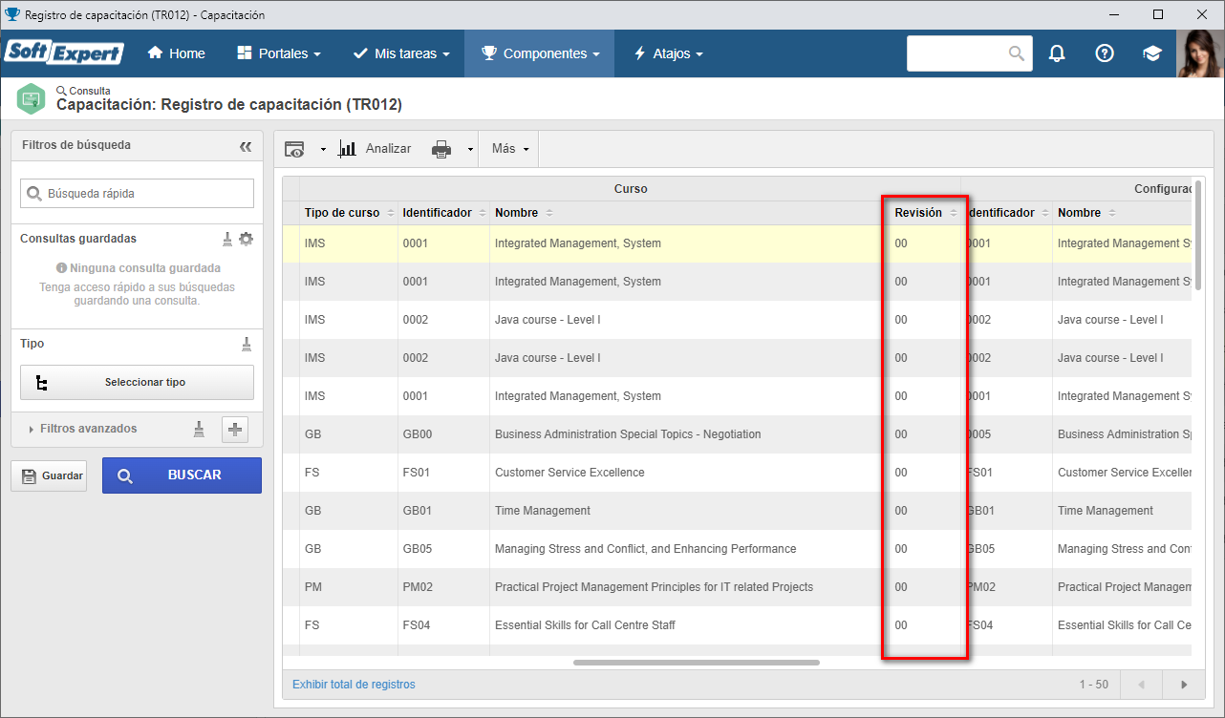
Task: Click Seleccionar tipo button
Action: (x=137, y=382)
